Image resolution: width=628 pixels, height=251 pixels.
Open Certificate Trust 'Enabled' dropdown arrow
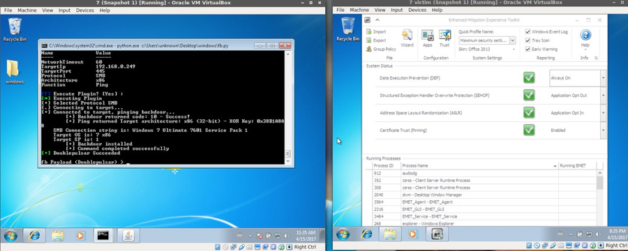click(603, 130)
